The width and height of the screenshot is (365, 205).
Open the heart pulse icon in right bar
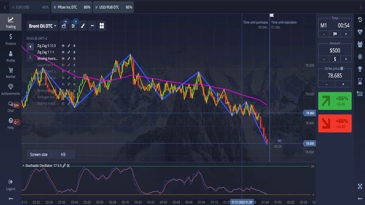coord(360,32)
